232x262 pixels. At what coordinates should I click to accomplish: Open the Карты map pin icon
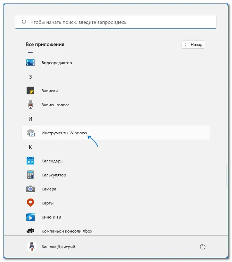[30, 203]
